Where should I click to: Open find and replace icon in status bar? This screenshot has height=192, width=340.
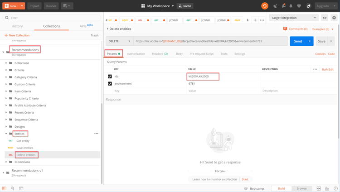tap(13, 188)
